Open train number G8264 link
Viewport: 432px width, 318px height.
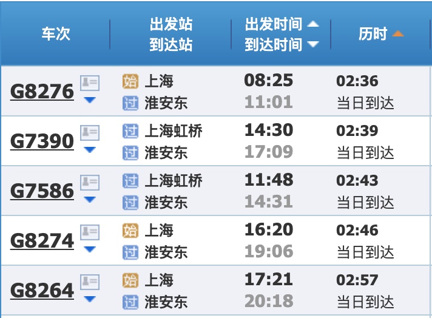[x=42, y=291]
